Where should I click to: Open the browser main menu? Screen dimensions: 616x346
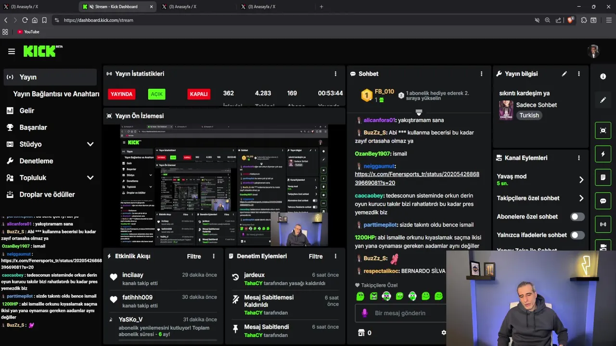pos(609,20)
